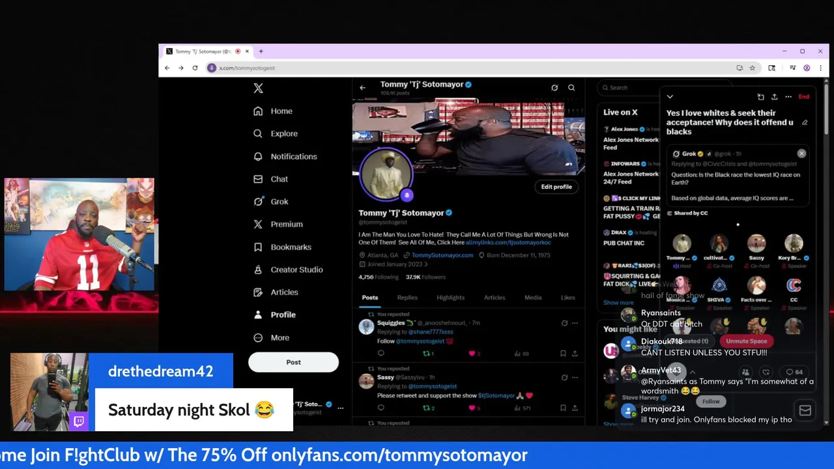Expand Joined January 2023 details
The image size is (834, 469).
(394, 264)
